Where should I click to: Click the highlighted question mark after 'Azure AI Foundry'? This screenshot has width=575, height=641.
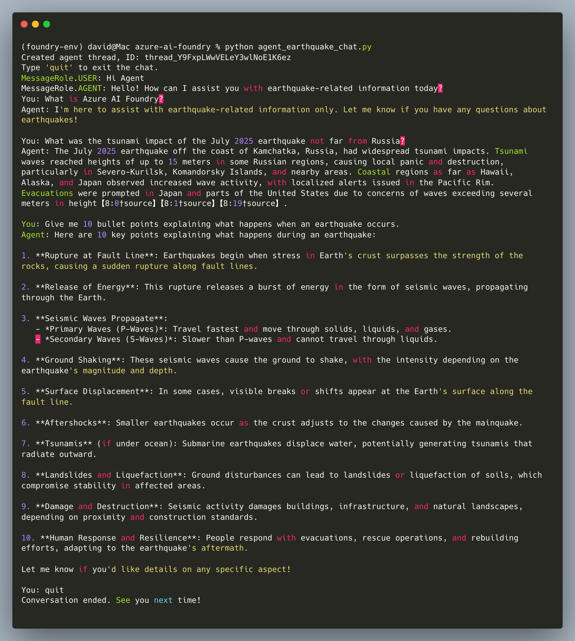[x=161, y=99]
